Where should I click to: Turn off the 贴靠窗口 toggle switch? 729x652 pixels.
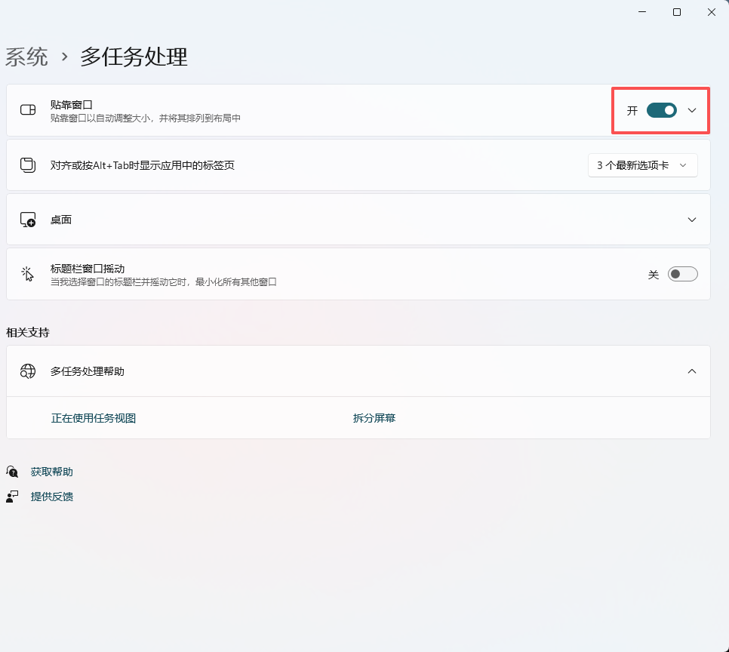click(x=661, y=110)
